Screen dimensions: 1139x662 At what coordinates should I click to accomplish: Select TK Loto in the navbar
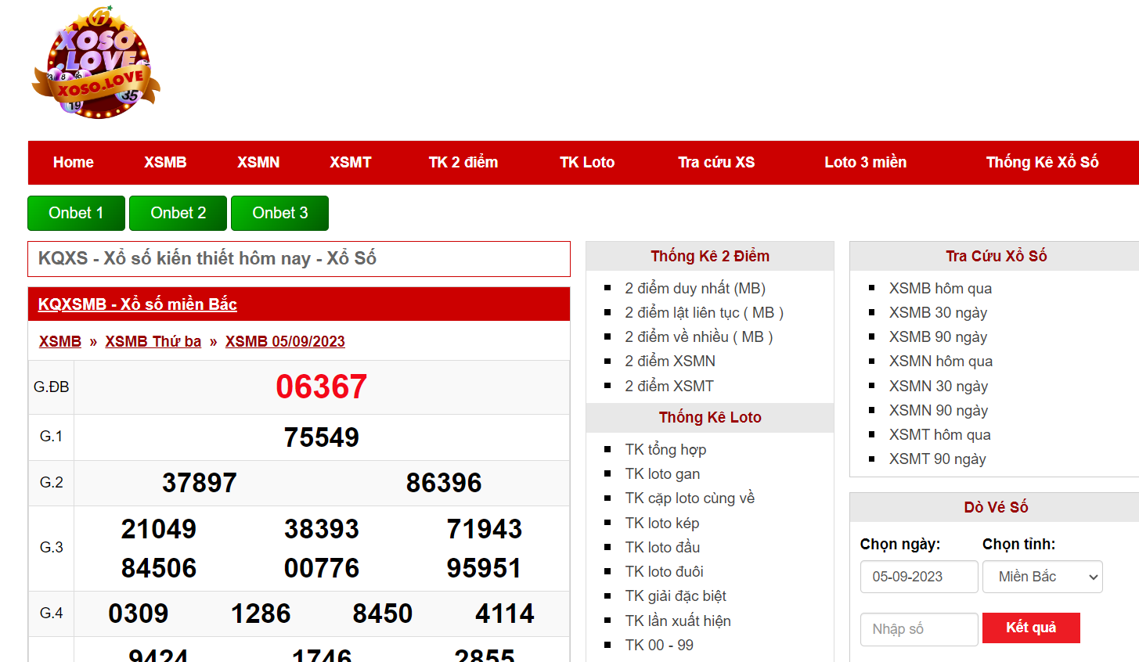pos(586,162)
